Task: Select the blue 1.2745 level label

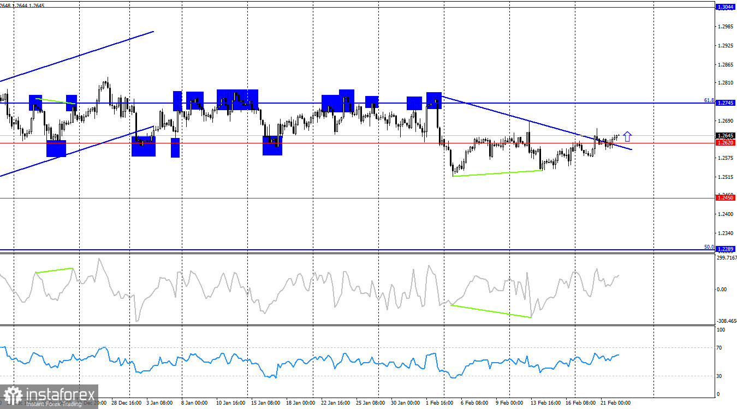Action: click(725, 103)
